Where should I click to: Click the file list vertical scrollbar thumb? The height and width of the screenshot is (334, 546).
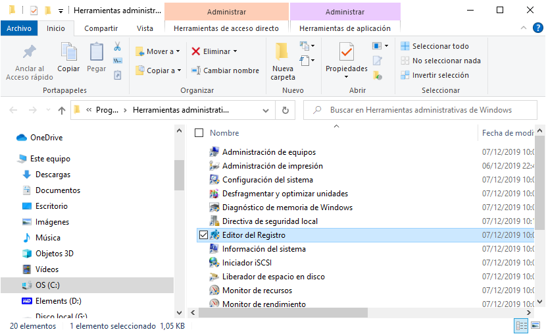[x=539, y=182]
